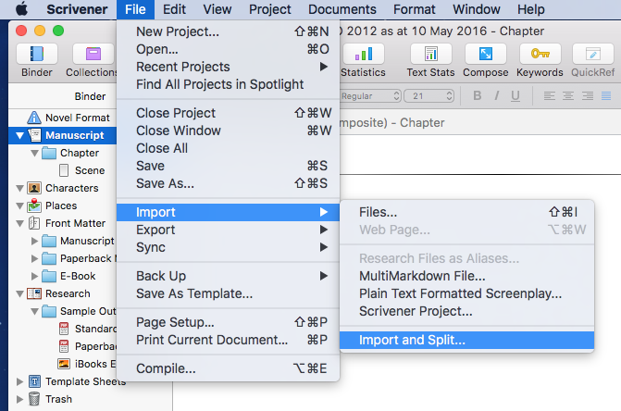Open the Recent Projects submenu

(x=228, y=67)
